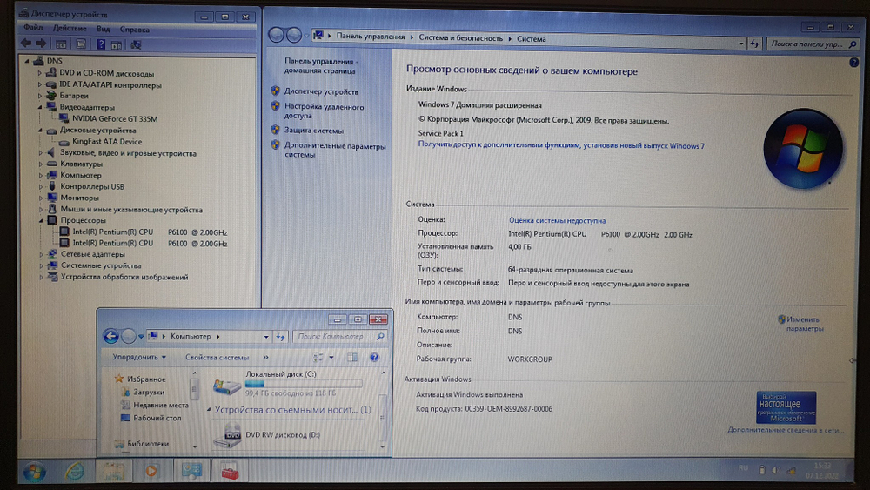The image size is (870, 490).
Task: Open Дополнительные параметры системы link
Action: click(335, 151)
